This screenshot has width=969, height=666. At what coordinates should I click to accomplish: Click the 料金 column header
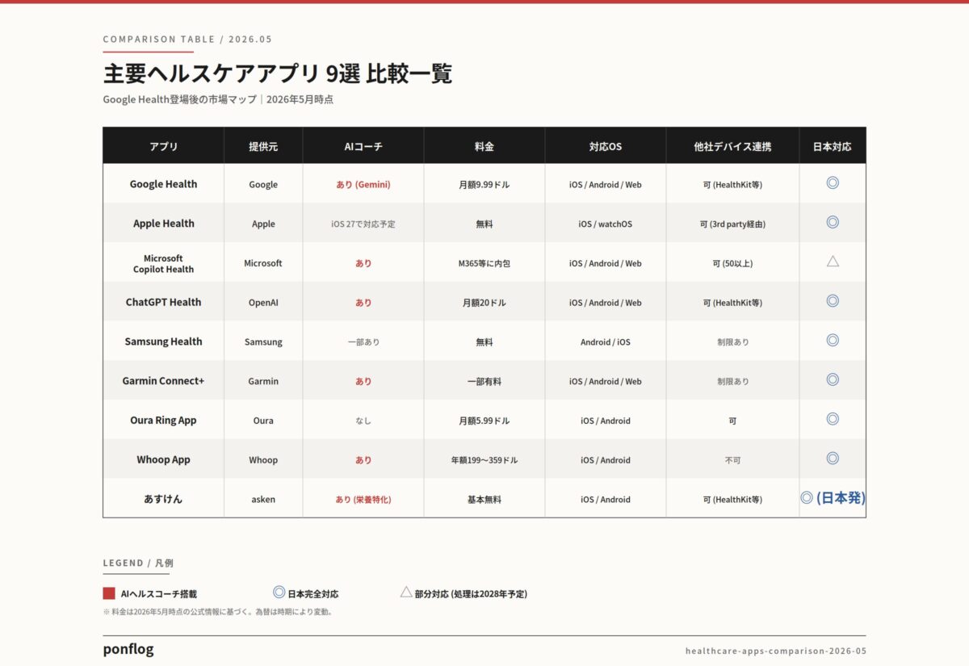point(484,146)
